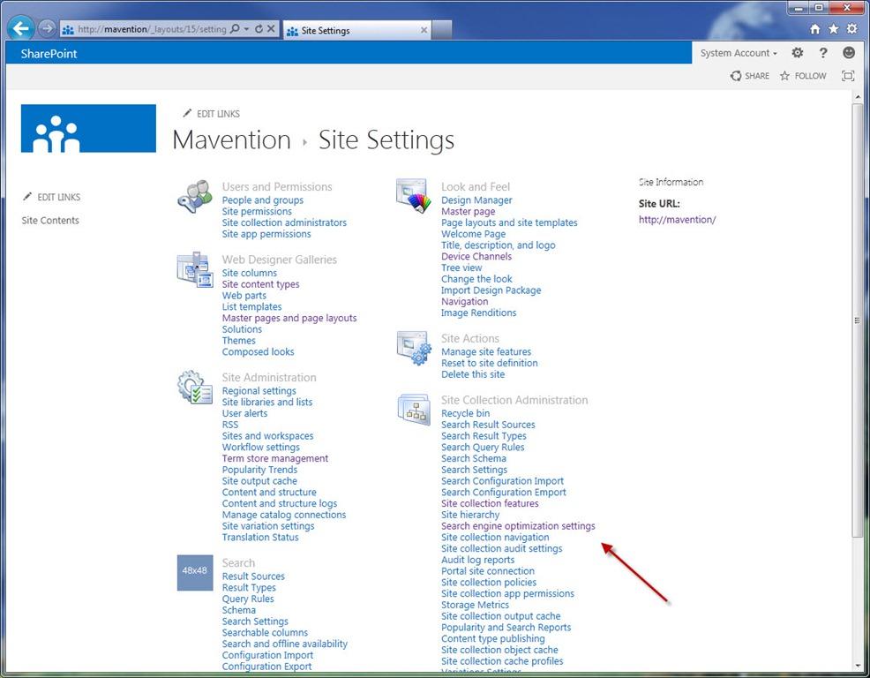Open Master pages and page layouts
This screenshot has width=870, height=678.
click(289, 318)
